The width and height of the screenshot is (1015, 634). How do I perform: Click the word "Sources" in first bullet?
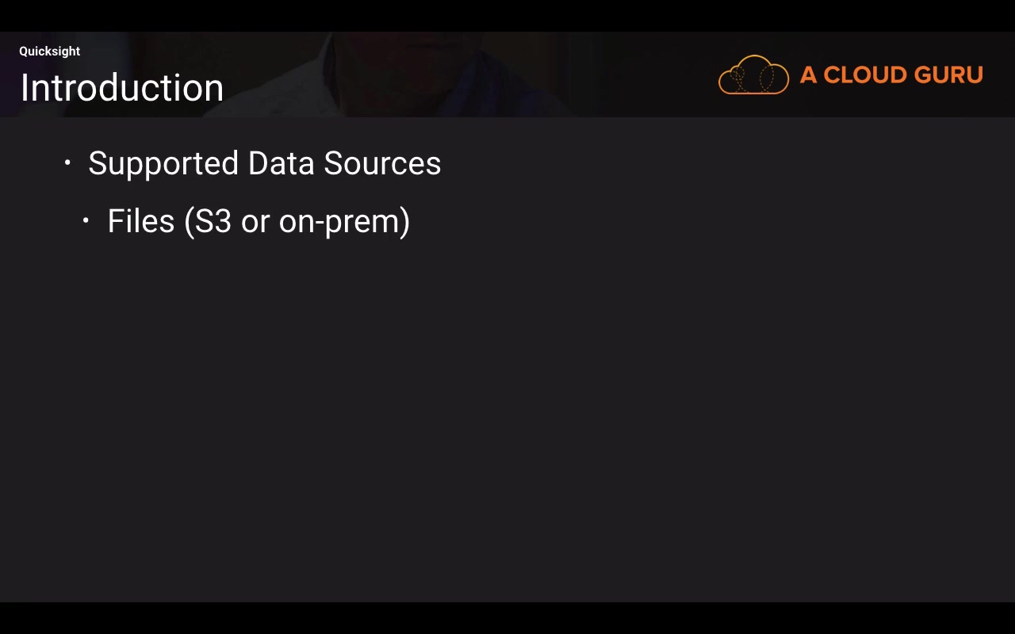pos(382,163)
